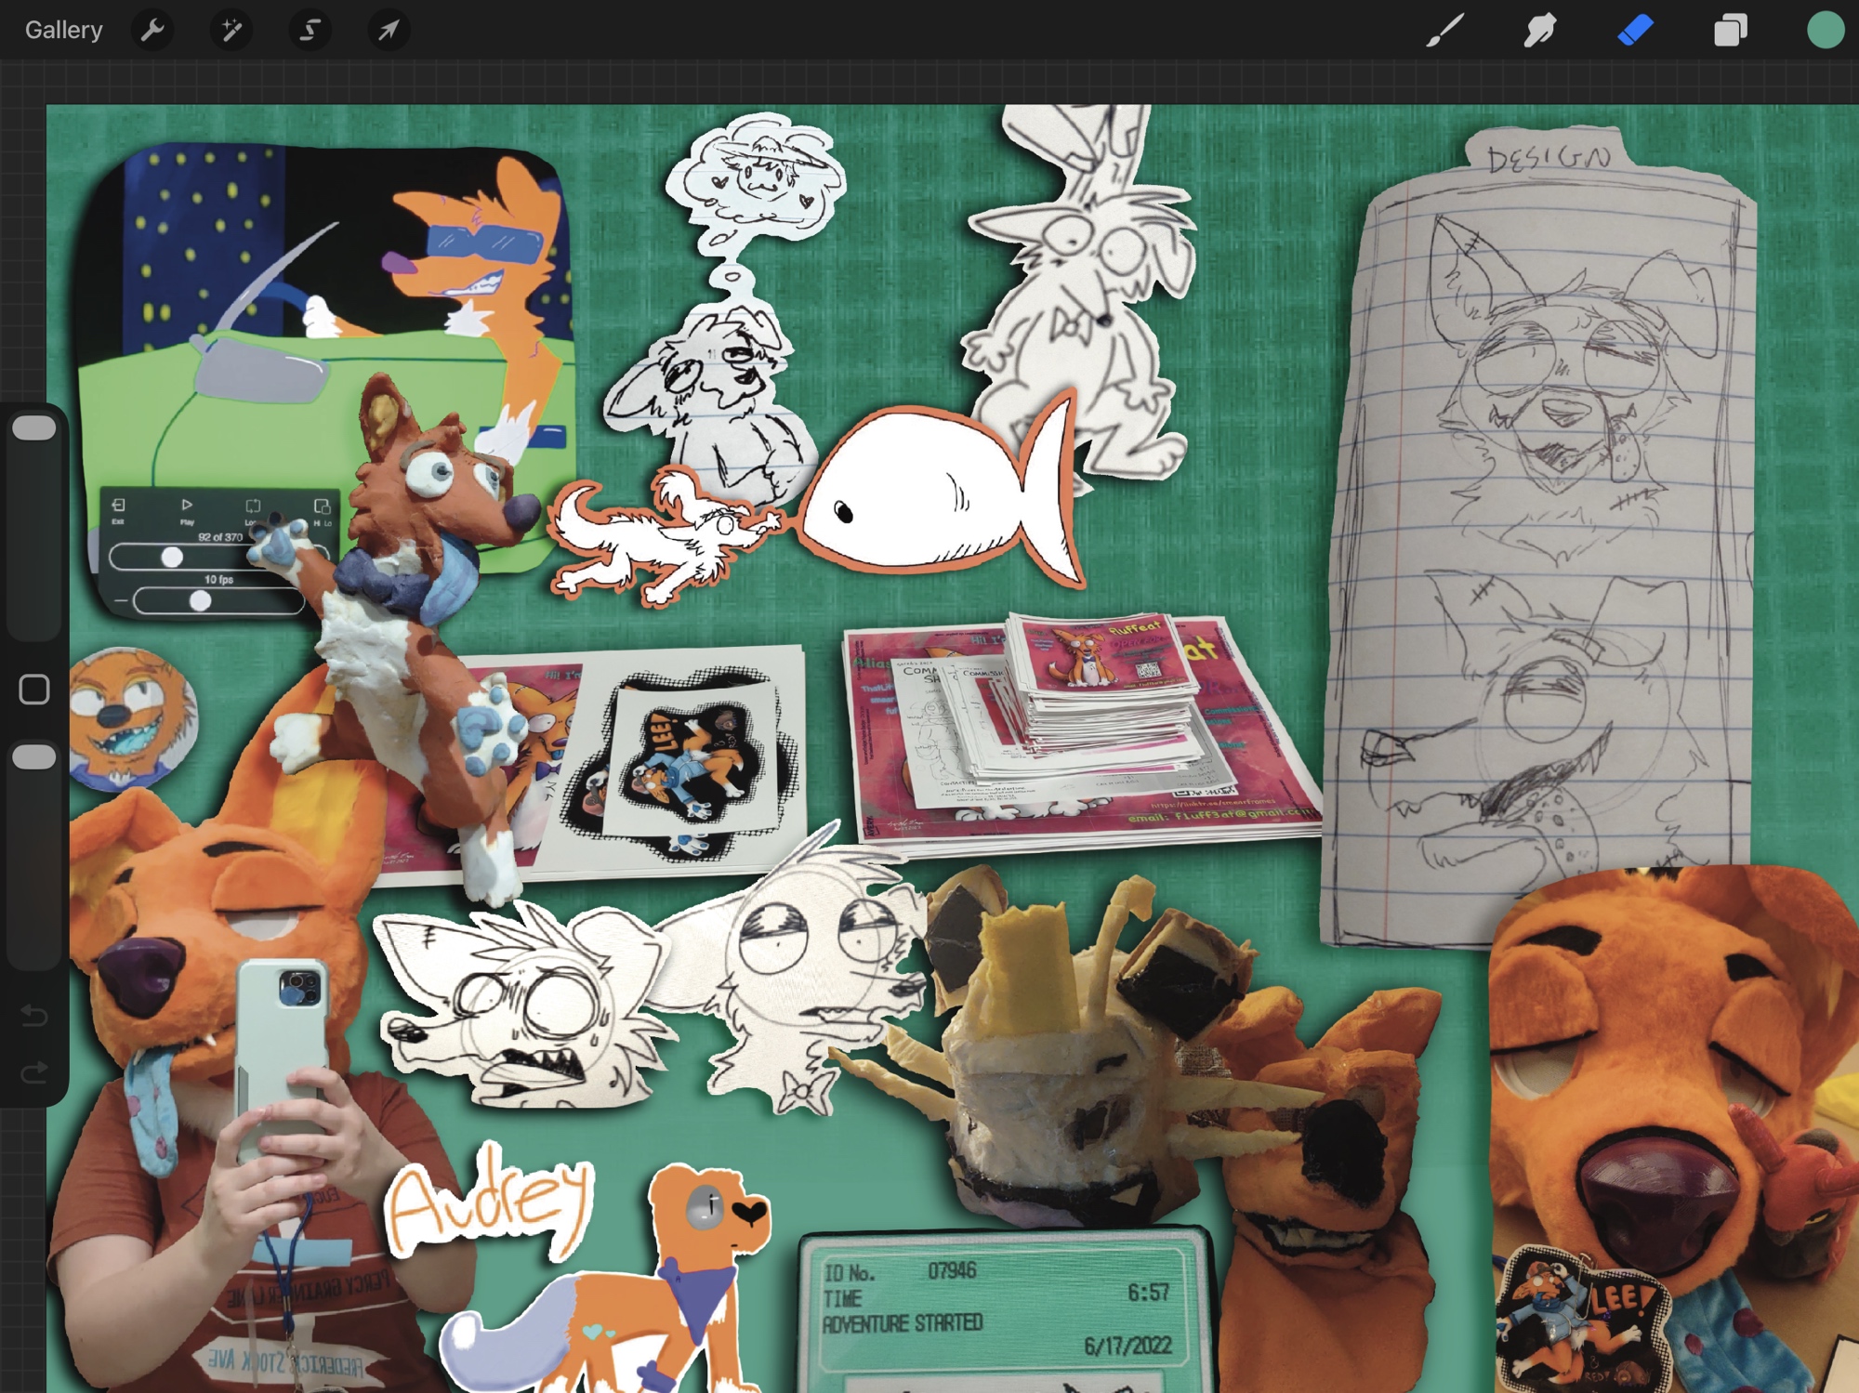
Task: Redo the last undone action
Action: point(34,1074)
